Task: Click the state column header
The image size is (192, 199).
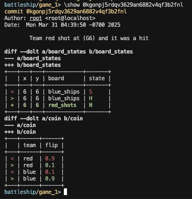Action: (x=97, y=78)
